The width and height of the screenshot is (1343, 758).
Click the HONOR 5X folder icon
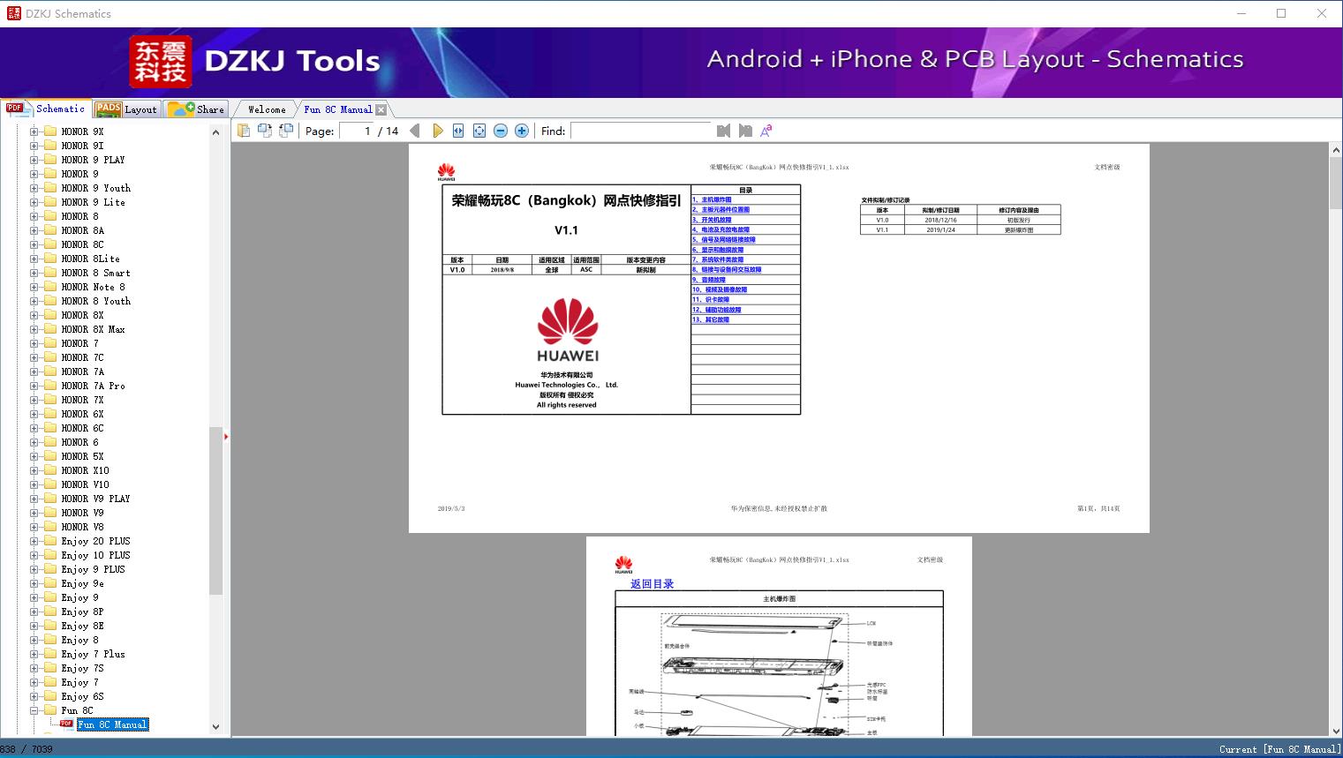click(x=50, y=456)
